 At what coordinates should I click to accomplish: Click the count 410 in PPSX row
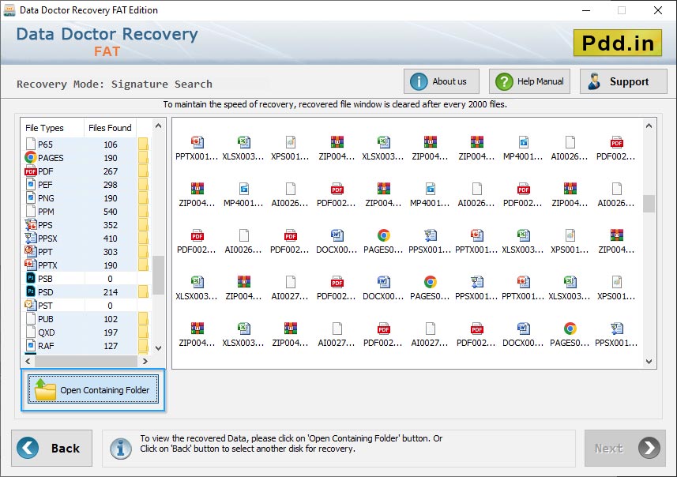pyautogui.click(x=110, y=238)
